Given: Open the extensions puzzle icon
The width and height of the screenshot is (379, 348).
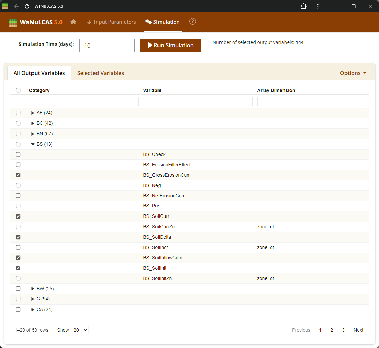Looking at the screenshot, I should 303,6.
